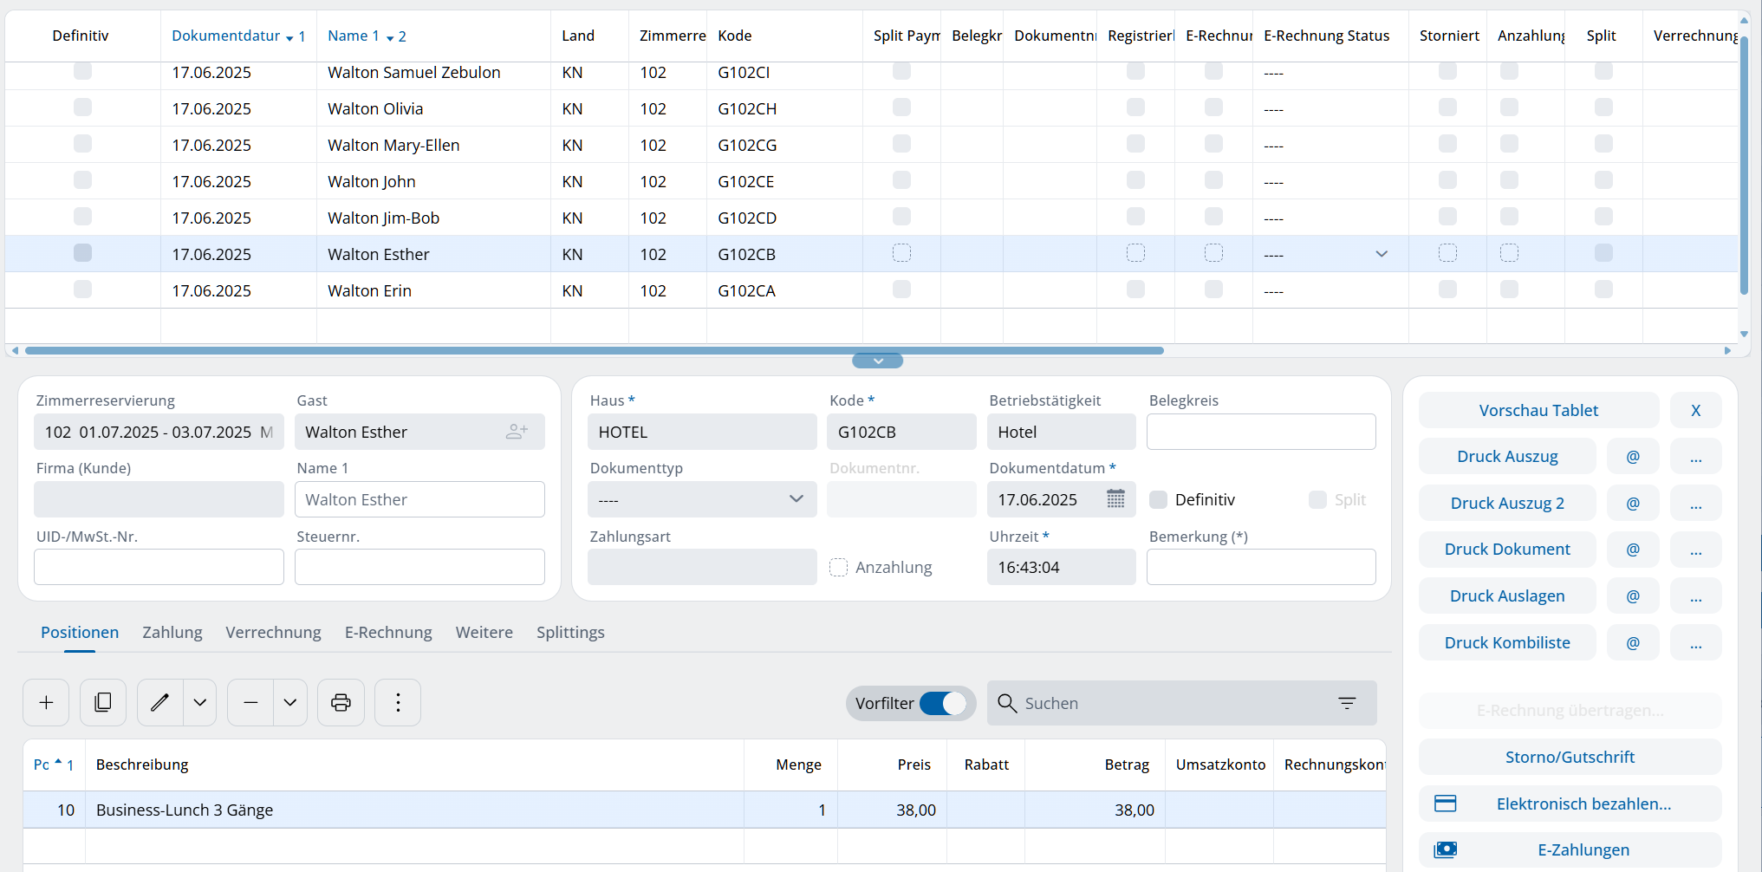This screenshot has height=872, width=1762.
Task: Click the horizontal scrollbar of the table
Action: [x=594, y=351]
